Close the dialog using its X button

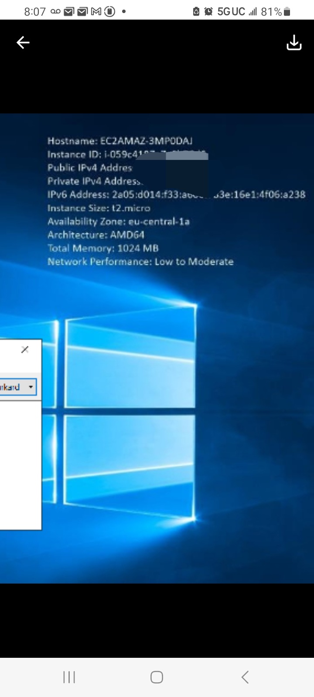point(25,349)
